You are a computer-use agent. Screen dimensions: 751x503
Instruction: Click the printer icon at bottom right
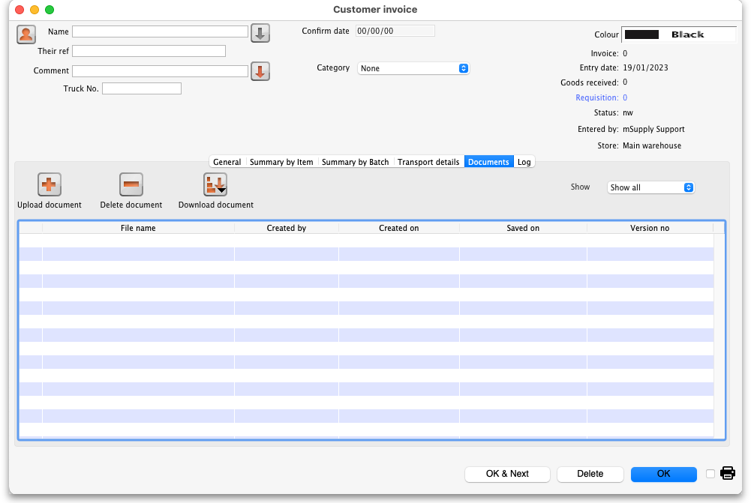click(728, 473)
